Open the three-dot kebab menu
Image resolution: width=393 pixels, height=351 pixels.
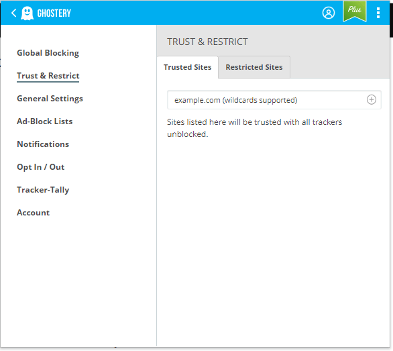[x=378, y=13]
